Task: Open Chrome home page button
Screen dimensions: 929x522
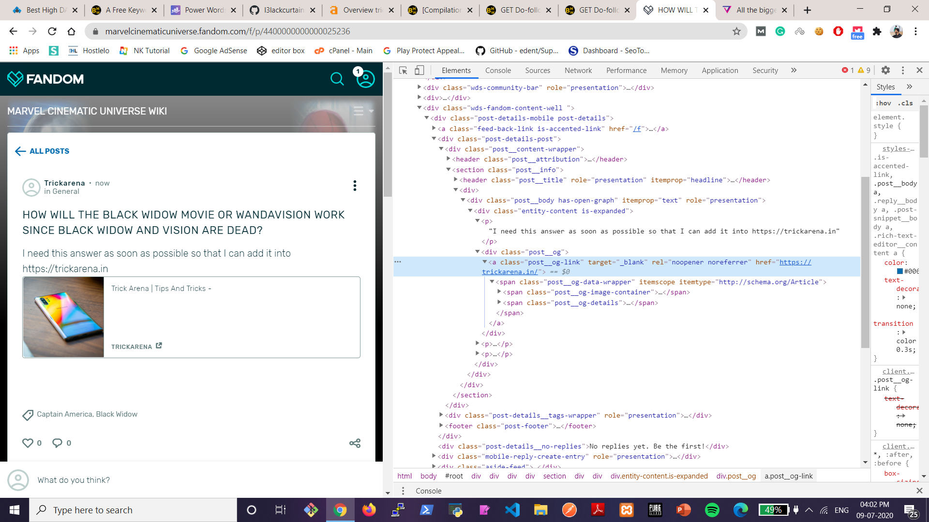Action: 72,31
